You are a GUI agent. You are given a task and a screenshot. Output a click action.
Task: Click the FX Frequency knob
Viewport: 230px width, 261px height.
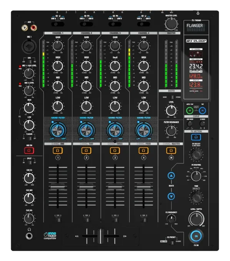(171, 219)
